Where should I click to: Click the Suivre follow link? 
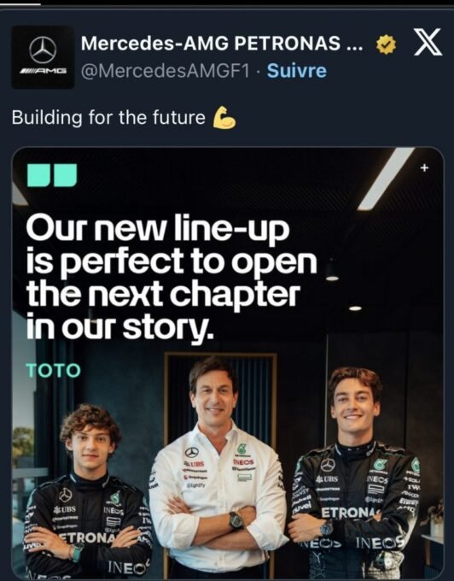(x=297, y=70)
